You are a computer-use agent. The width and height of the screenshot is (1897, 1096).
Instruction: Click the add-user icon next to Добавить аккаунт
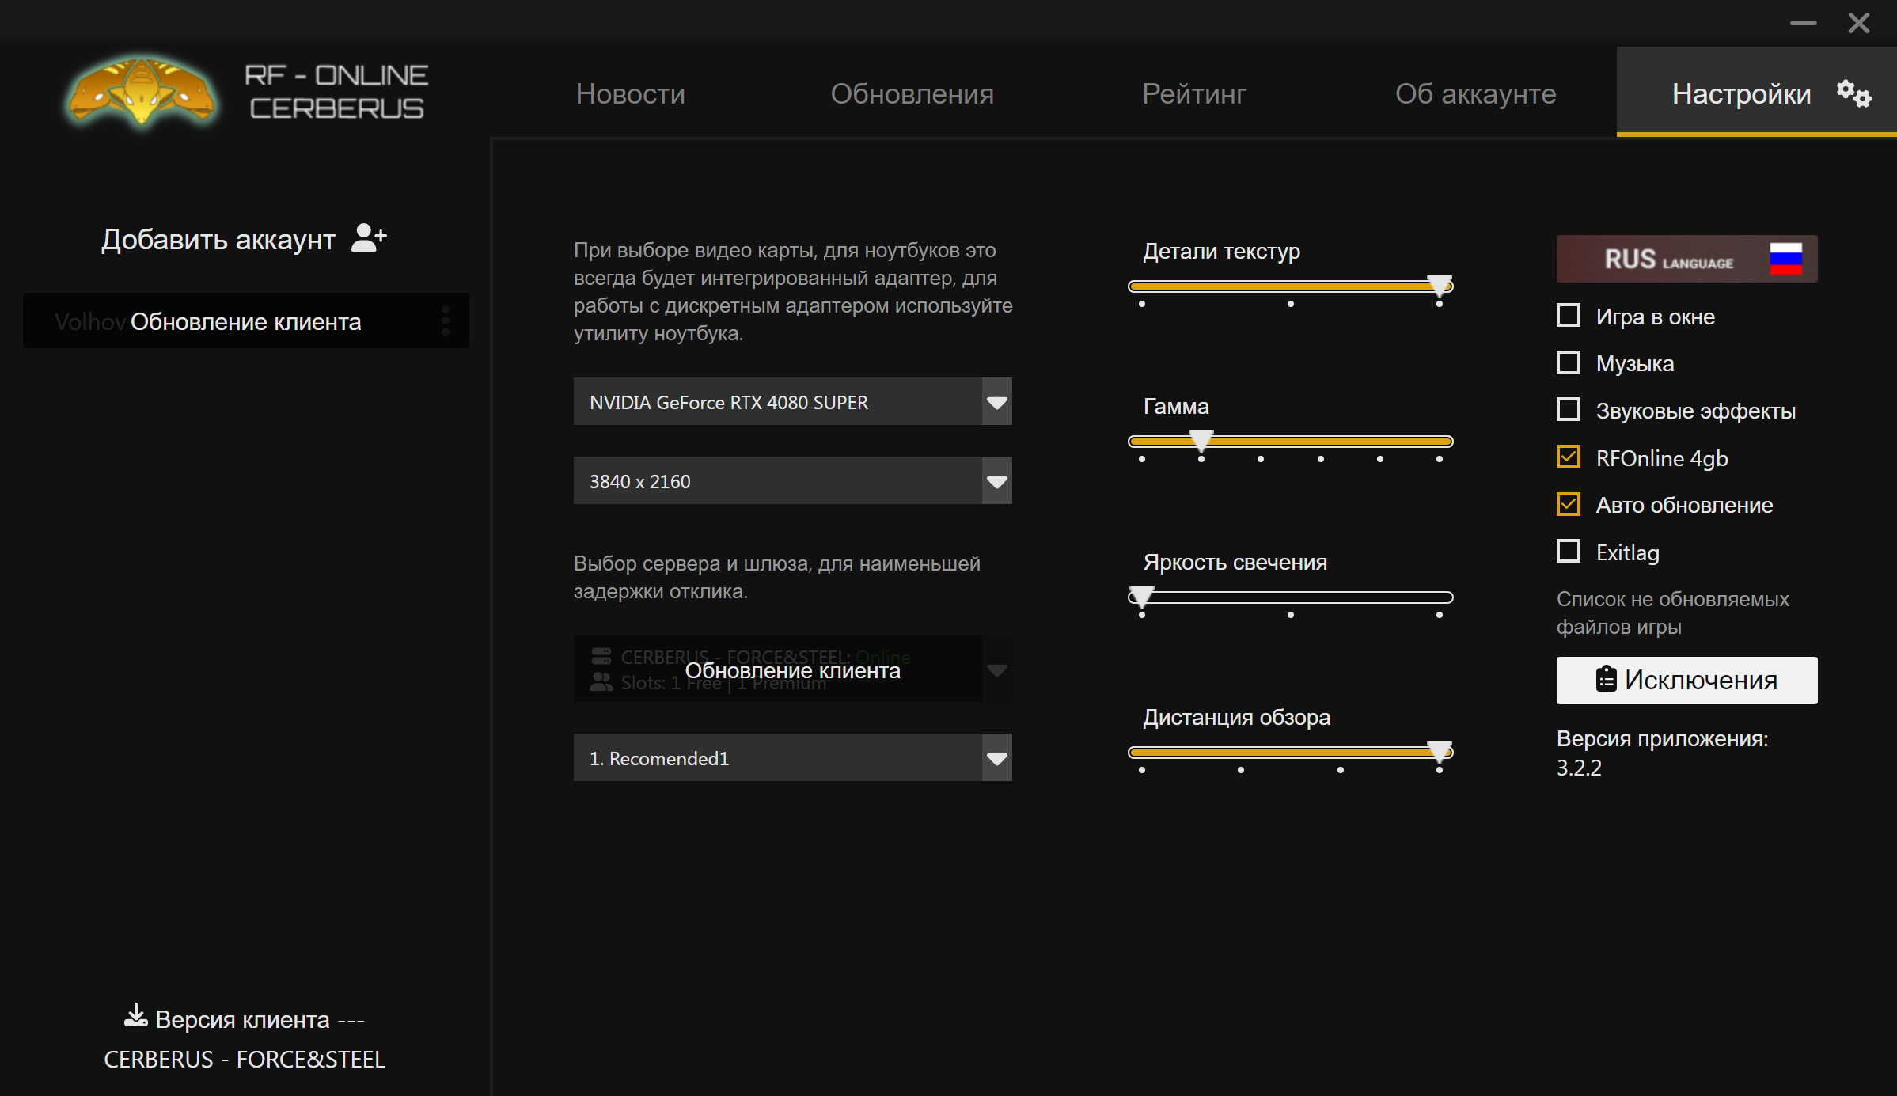(x=369, y=237)
